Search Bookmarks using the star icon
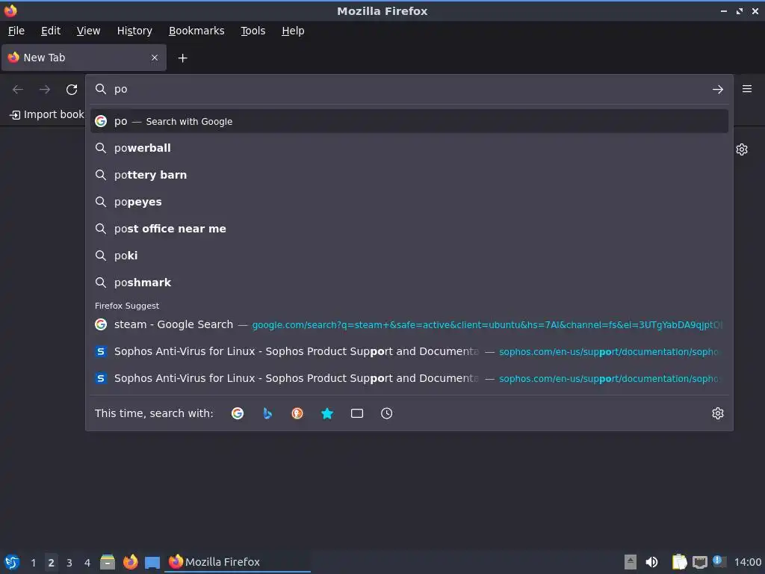 tap(327, 413)
